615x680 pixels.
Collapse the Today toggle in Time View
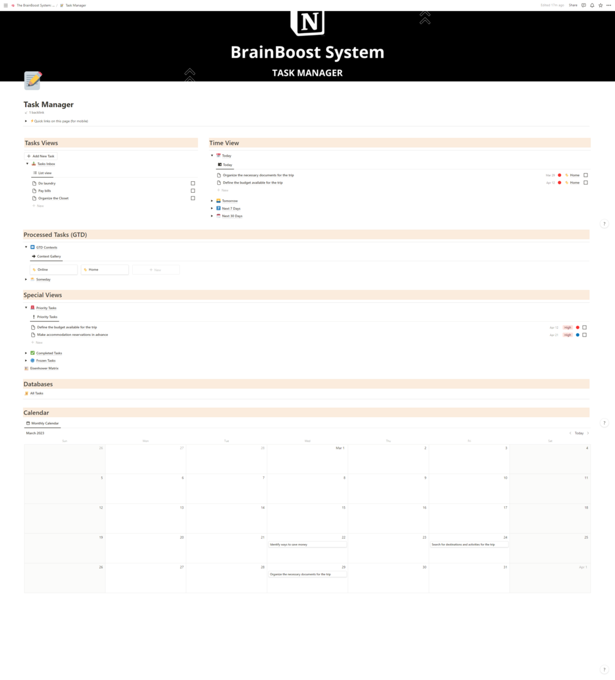(x=212, y=155)
